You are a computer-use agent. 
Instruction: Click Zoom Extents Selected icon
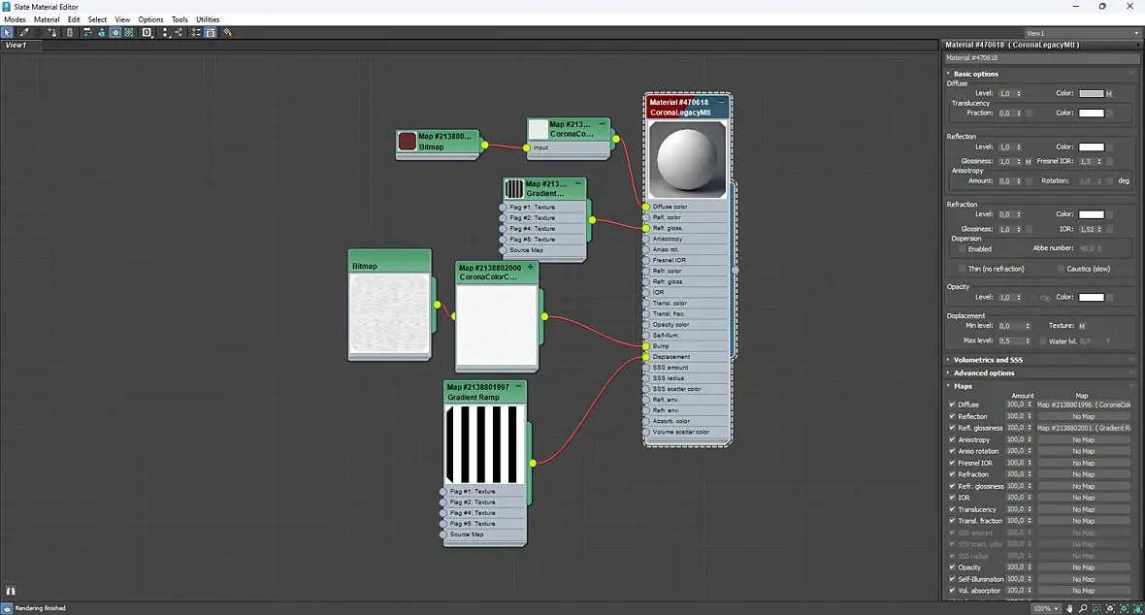coord(1125,608)
